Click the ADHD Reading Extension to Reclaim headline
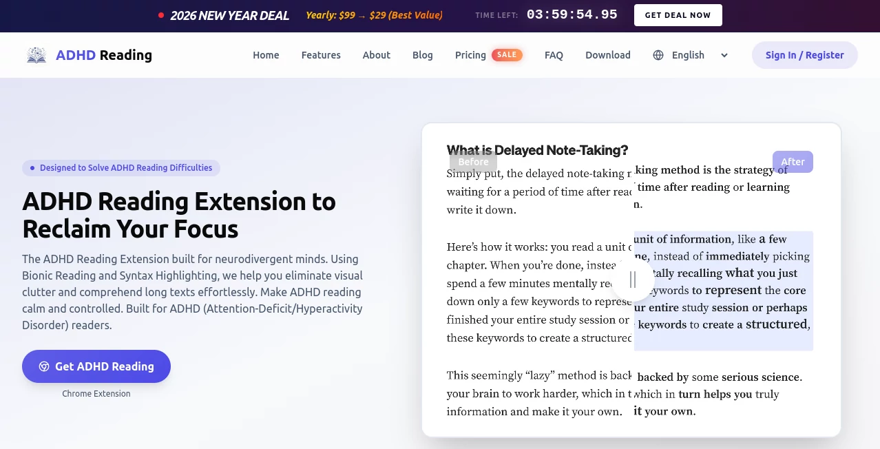 [179, 215]
